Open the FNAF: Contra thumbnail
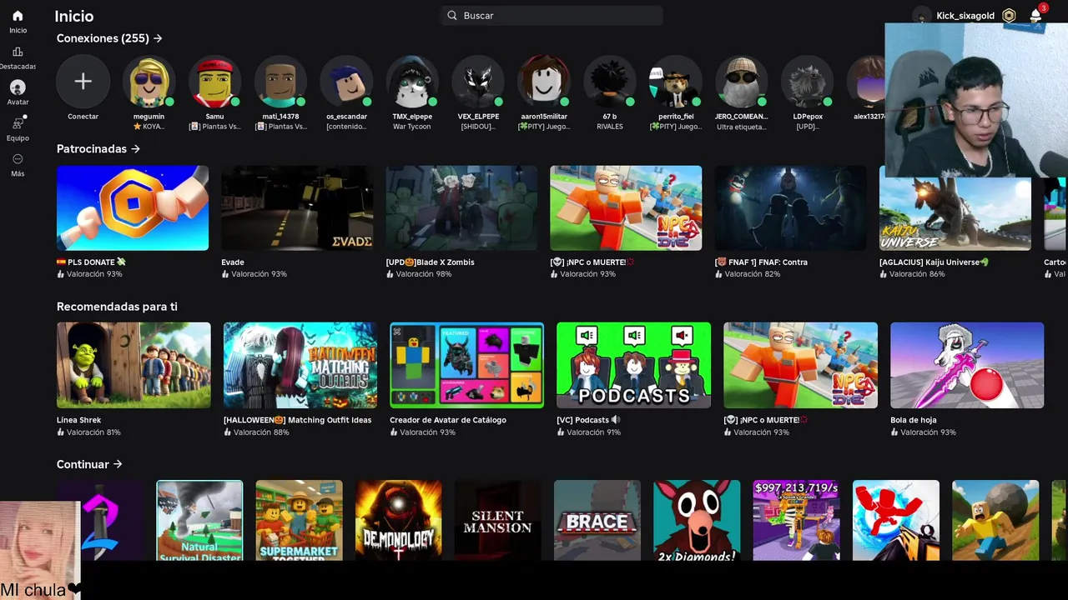Image resolution: width=1068 pixels, height=600 pixels. (790, 207)
